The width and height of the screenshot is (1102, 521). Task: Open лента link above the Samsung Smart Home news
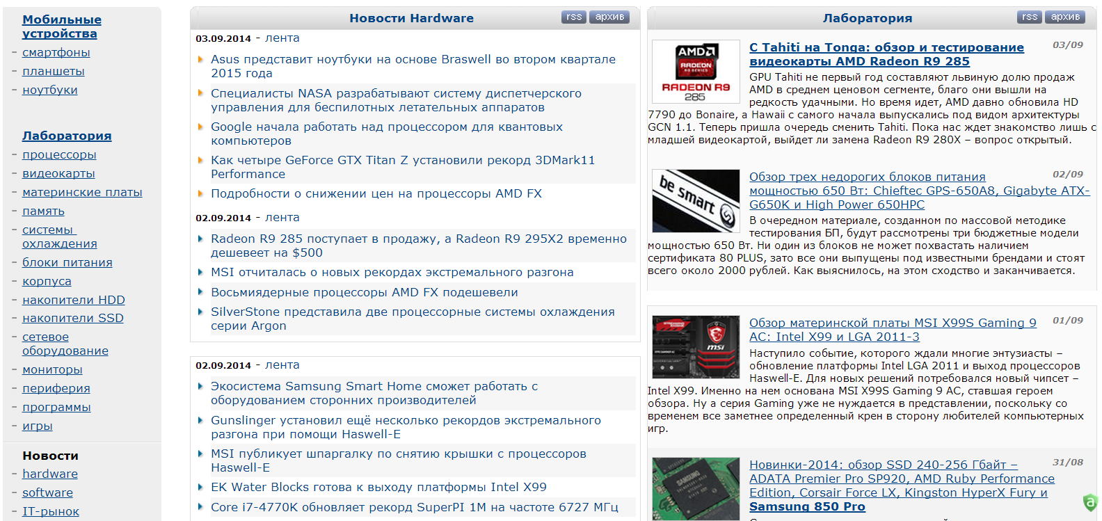pos(282,365)
